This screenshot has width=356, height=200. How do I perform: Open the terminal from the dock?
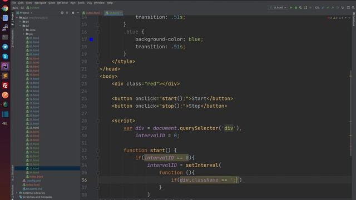[x=5, y=37]
